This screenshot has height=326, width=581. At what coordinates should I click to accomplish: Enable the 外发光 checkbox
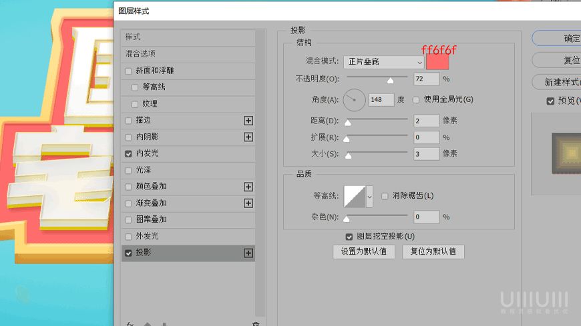coord(128,237)
